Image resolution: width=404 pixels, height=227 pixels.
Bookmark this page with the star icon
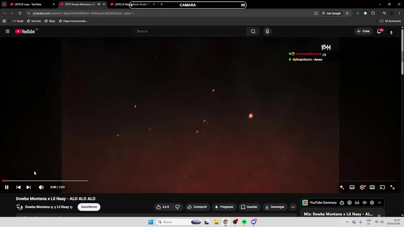point(347,13)
